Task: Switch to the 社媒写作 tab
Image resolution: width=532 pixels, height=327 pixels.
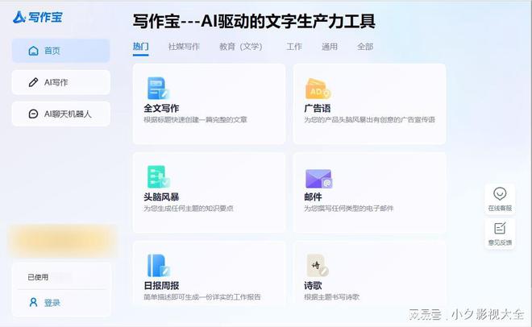Action: click(184, 47)
